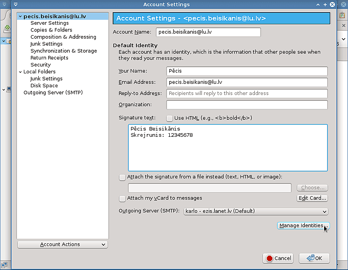Click the clipboard icon in background window
This screenshot has width=348, height=270.
point(342,15)
